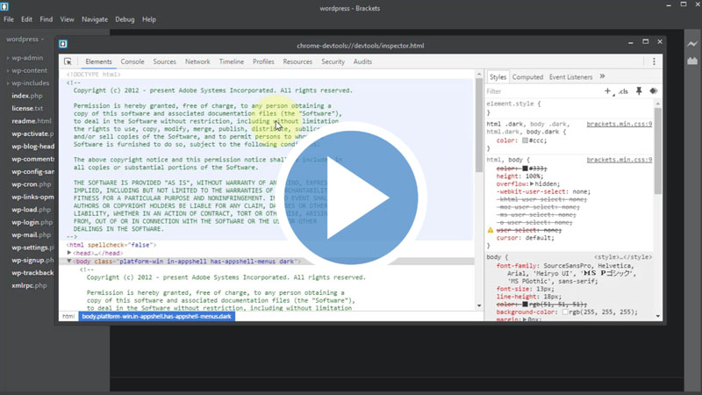
Task: Click the animations diamond icon in Styles
Action: [654, 91]
